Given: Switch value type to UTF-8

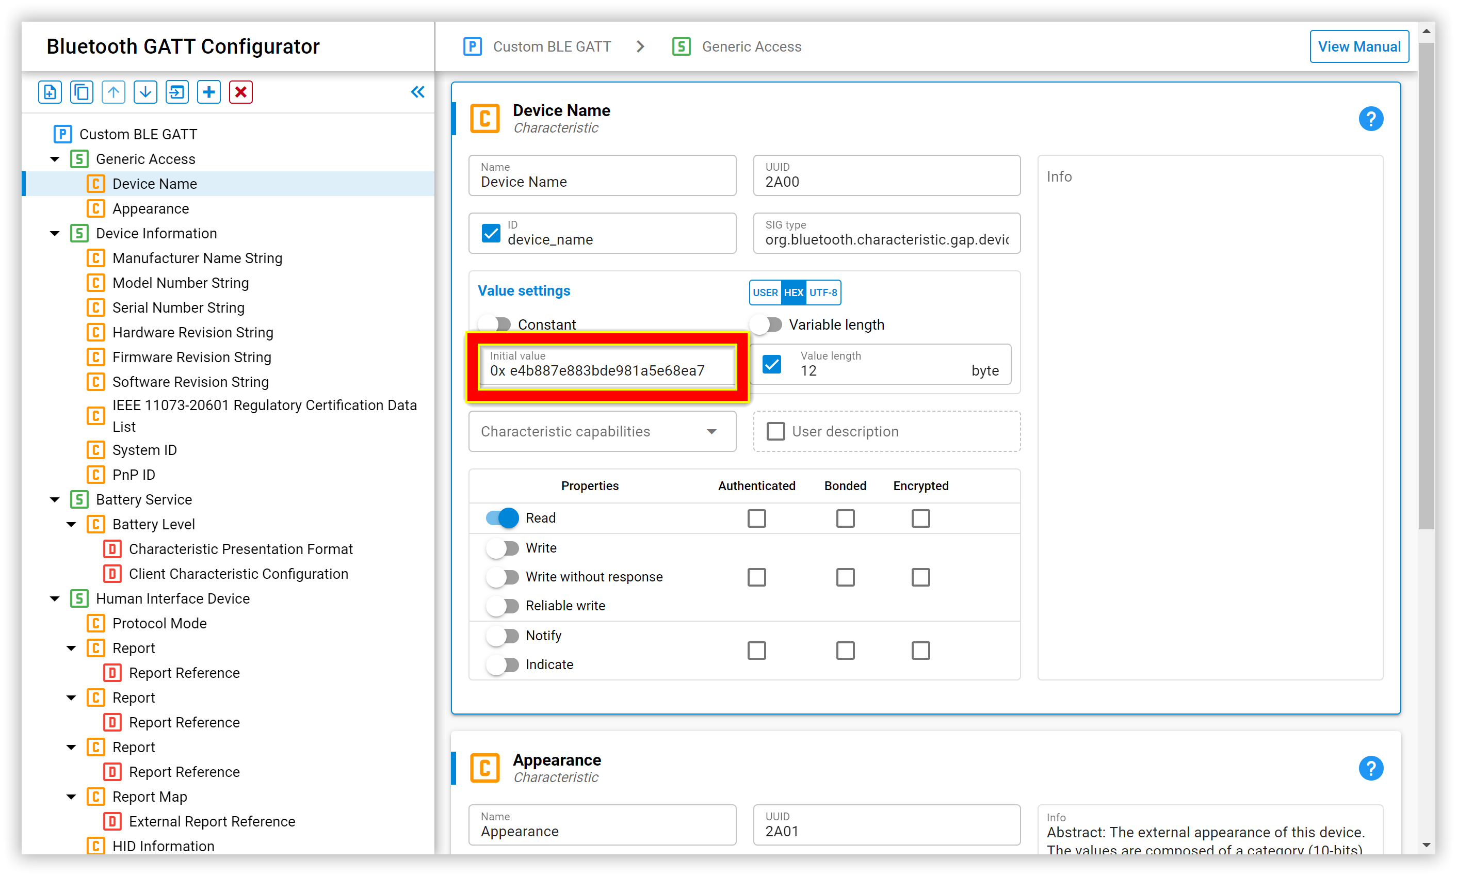Looking at the screenshot, I should 823,292.
